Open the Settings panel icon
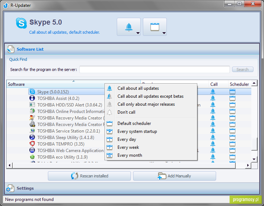 click(10, 188)
